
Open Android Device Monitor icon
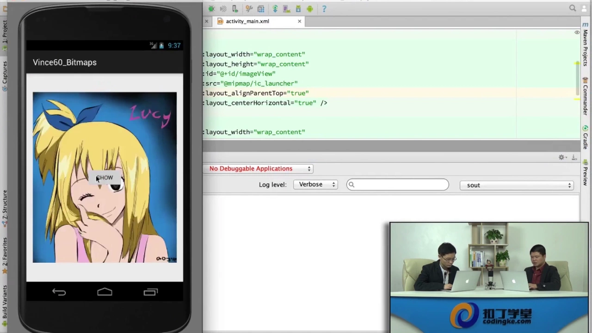(x=309, y=9)
